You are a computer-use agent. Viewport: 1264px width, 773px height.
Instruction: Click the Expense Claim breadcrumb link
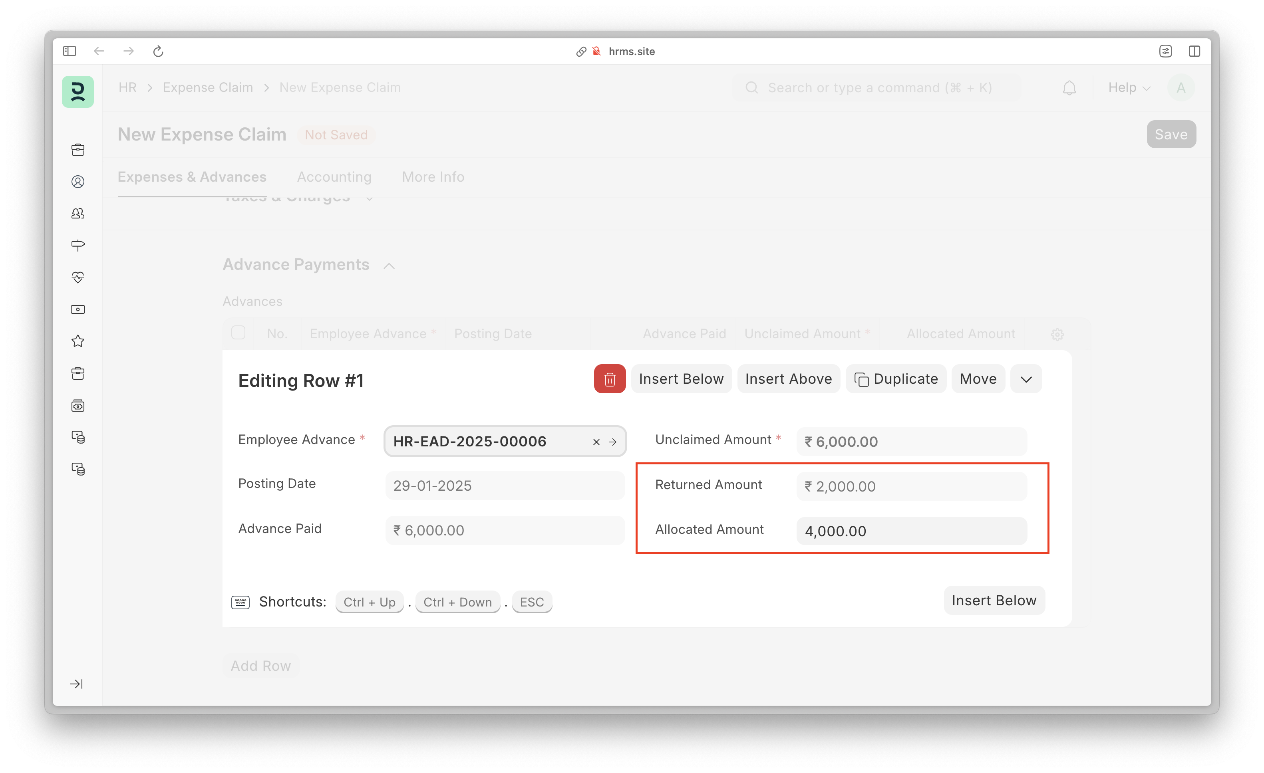pos(208,88)
